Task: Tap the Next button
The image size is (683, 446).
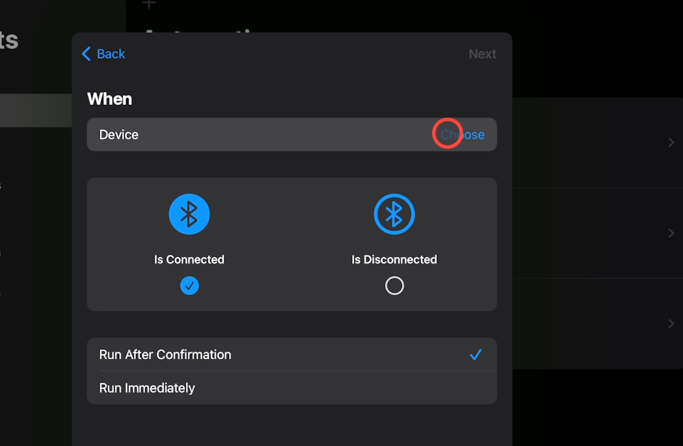Action: pos(482,54)
